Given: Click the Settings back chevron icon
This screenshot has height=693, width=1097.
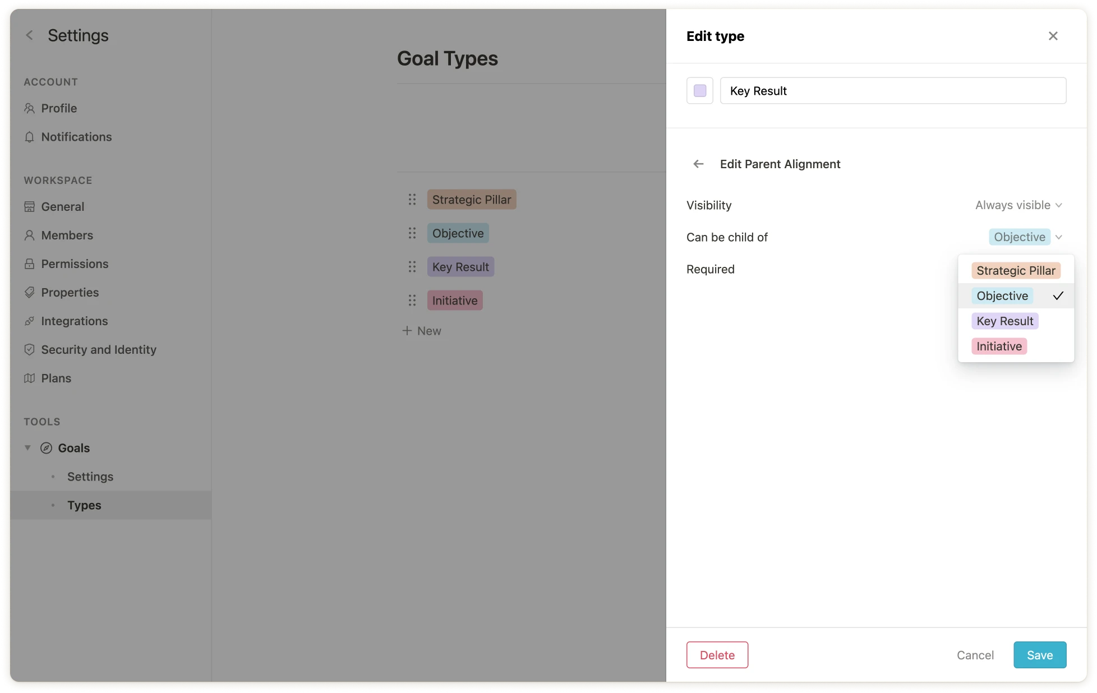Looking at the screenshot, I should click(x=30, y=35).
